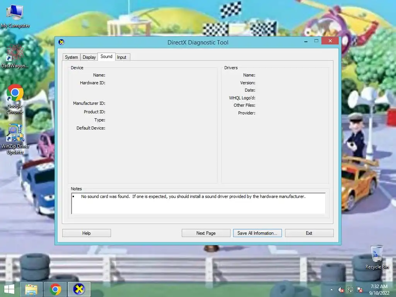The height and width of the screenshot is (297, 396).
Task: Click the Exit button
Action: [309, 233]
